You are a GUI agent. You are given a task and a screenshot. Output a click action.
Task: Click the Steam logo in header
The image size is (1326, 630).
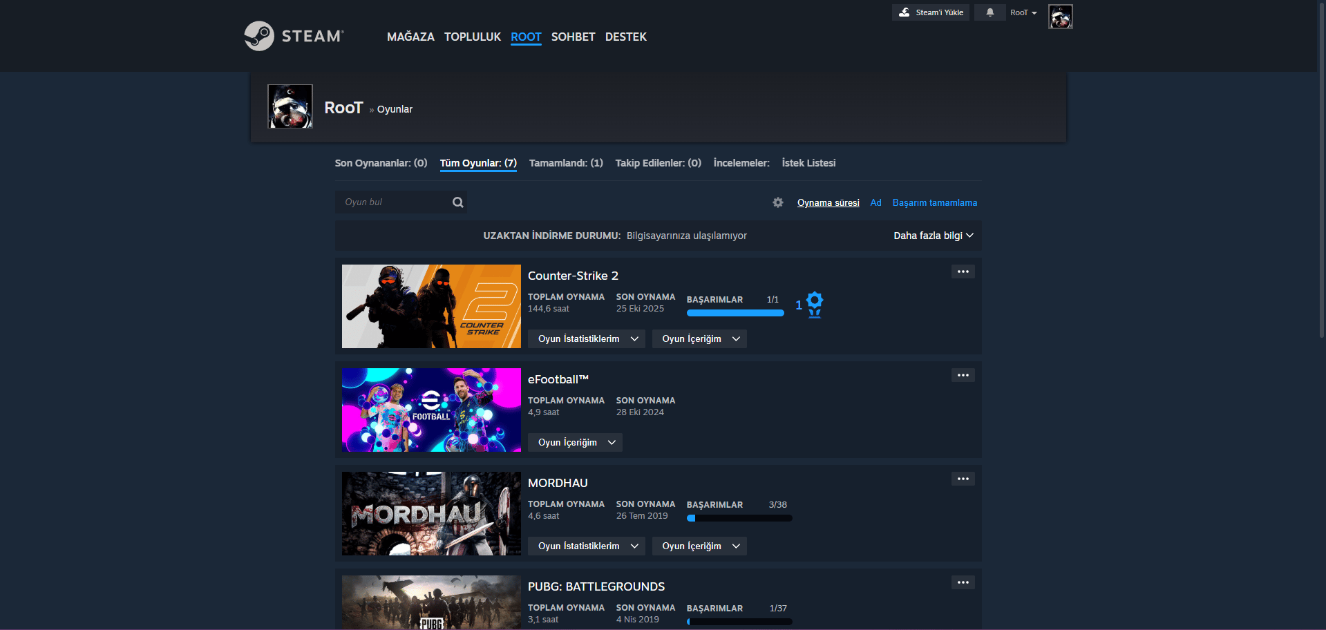(294, 36)
